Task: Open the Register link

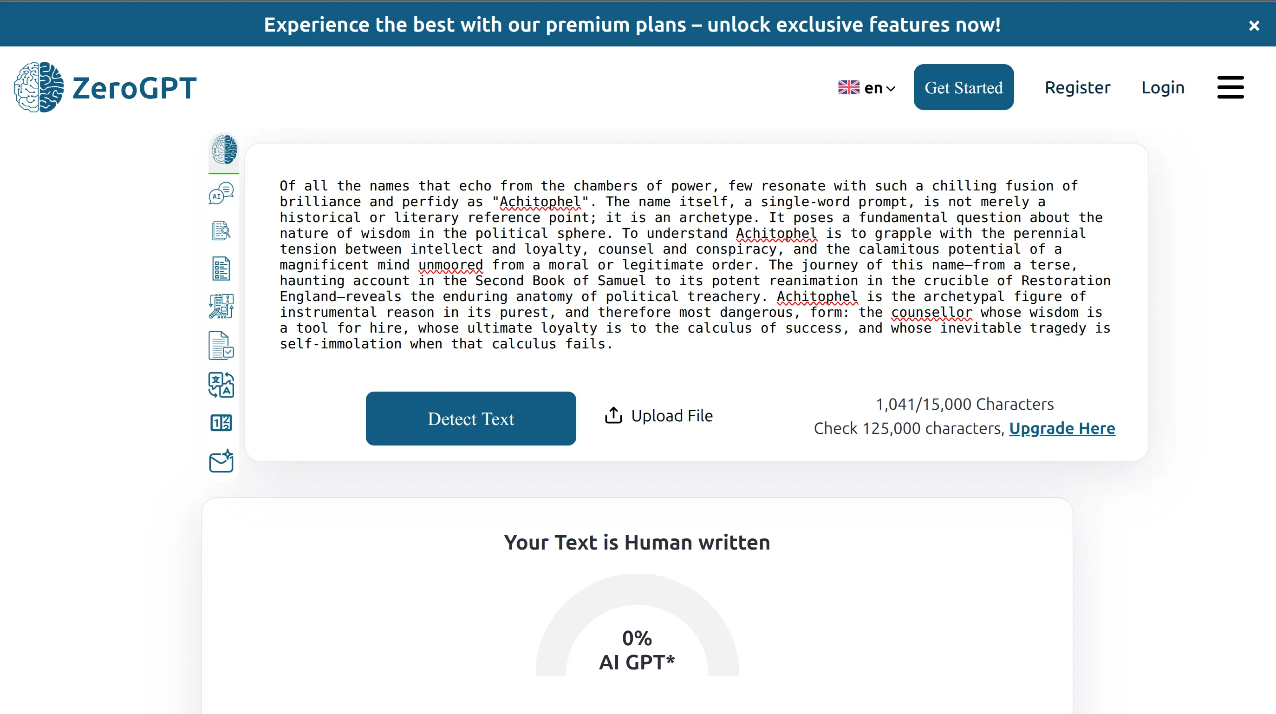Action: point(1077,87)
